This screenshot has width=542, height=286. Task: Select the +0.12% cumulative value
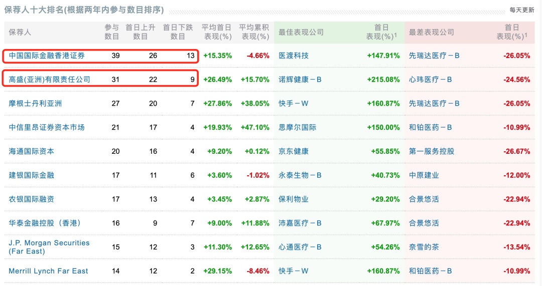tap(257, 151)
